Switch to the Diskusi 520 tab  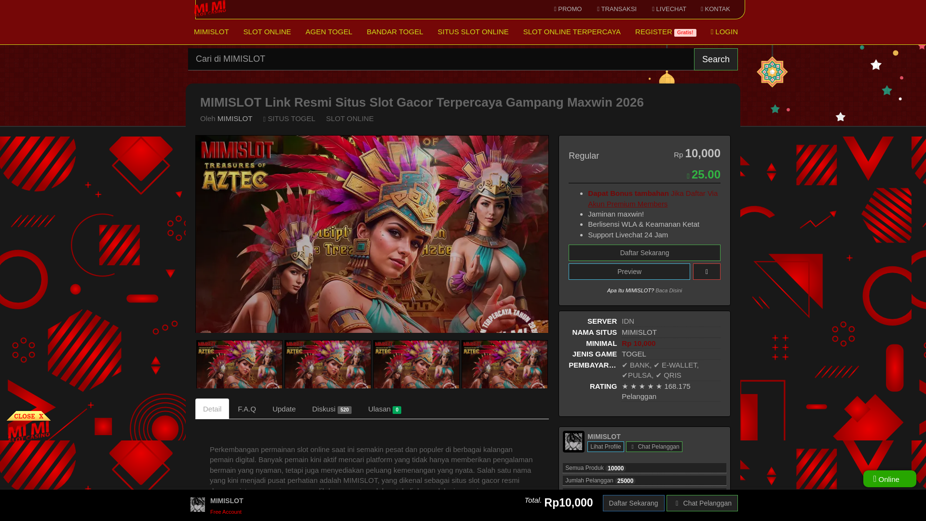point(332,409)
